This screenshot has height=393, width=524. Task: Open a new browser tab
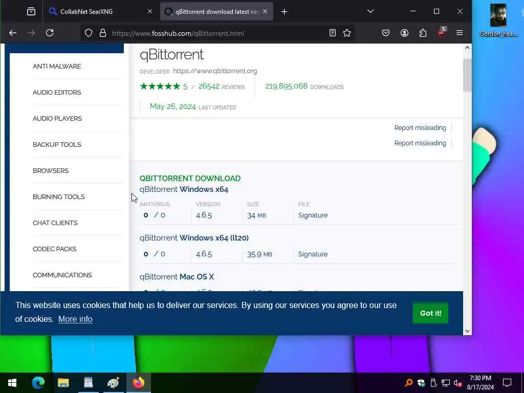click(284, 12)
